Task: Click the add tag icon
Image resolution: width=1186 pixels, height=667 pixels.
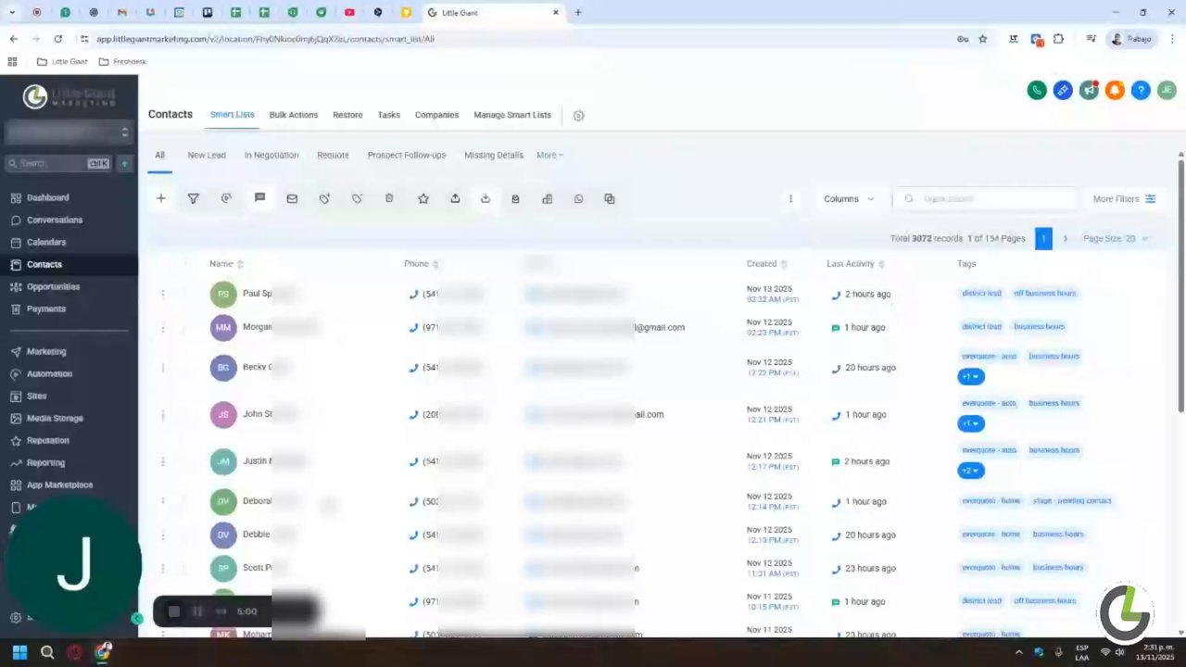Action: (324, 198)
